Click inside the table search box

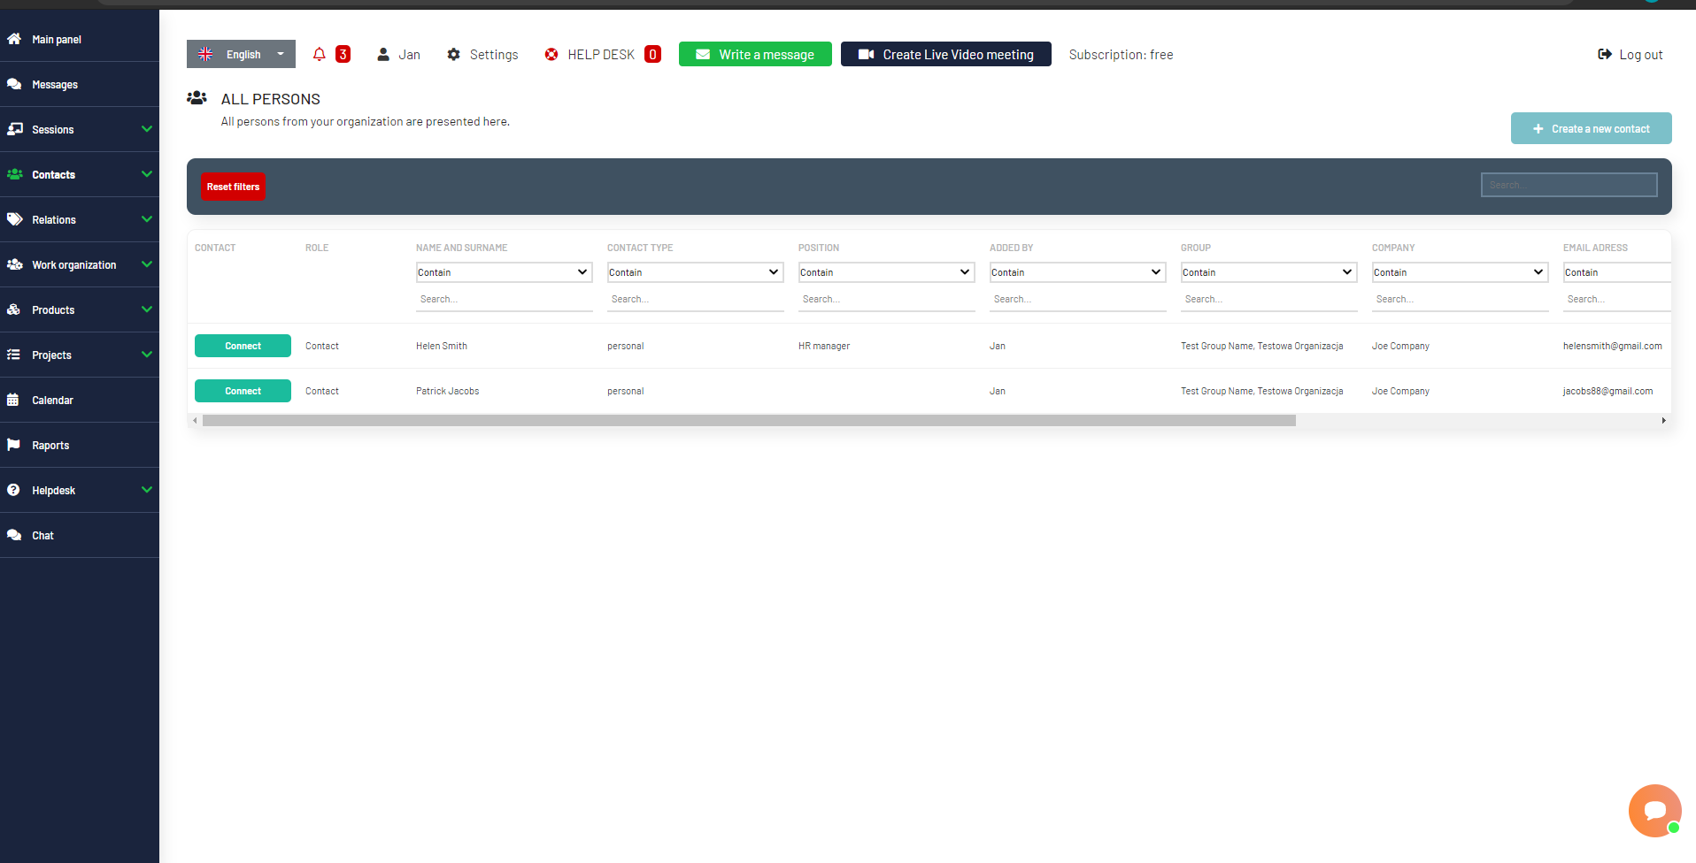(1568, 184)
